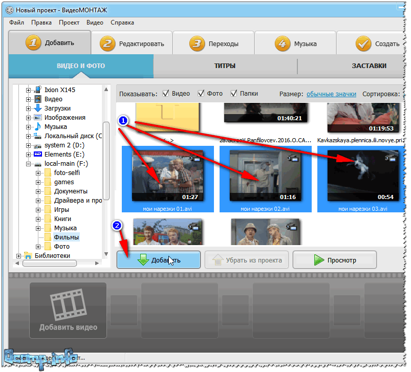The image size is (411, 372).
Task: Toggle the Папки show checkbox
Action: (x=233, y=93)
